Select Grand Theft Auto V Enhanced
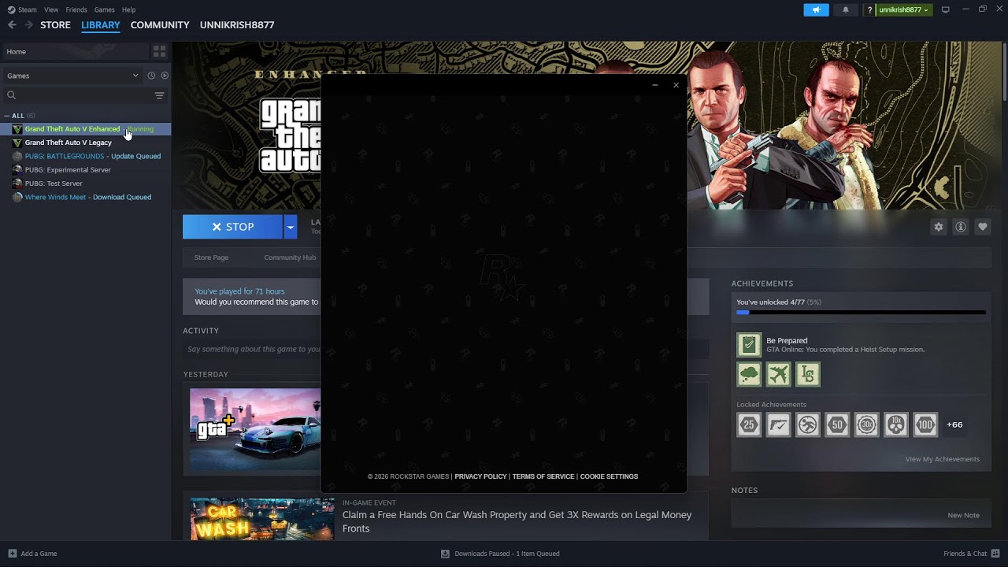The width and height of the screenshot is (1008, 567). [x=86, y=129]
